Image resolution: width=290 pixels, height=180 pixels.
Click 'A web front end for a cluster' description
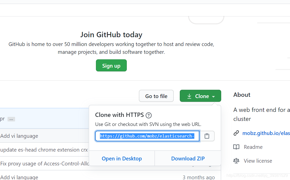click(262, 114)
